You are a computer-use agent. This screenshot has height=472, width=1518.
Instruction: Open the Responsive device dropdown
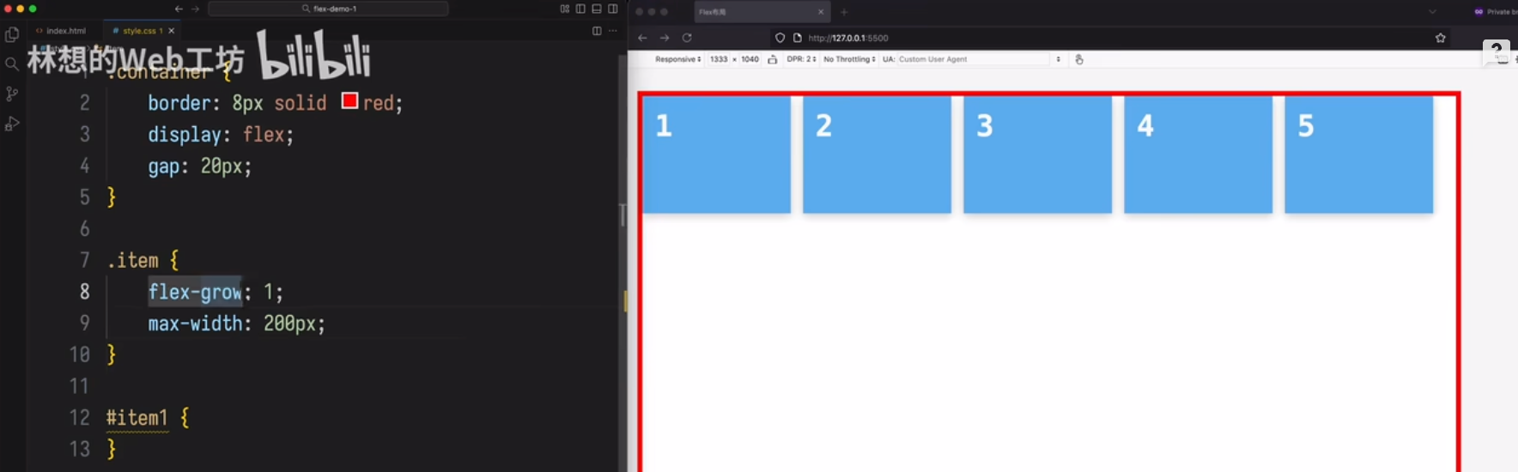(677, 59)
